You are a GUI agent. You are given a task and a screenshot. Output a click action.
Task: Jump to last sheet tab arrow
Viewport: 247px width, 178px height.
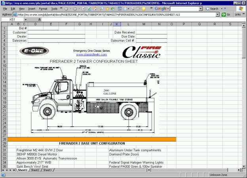pyautogui.click(x=14, y=170)
